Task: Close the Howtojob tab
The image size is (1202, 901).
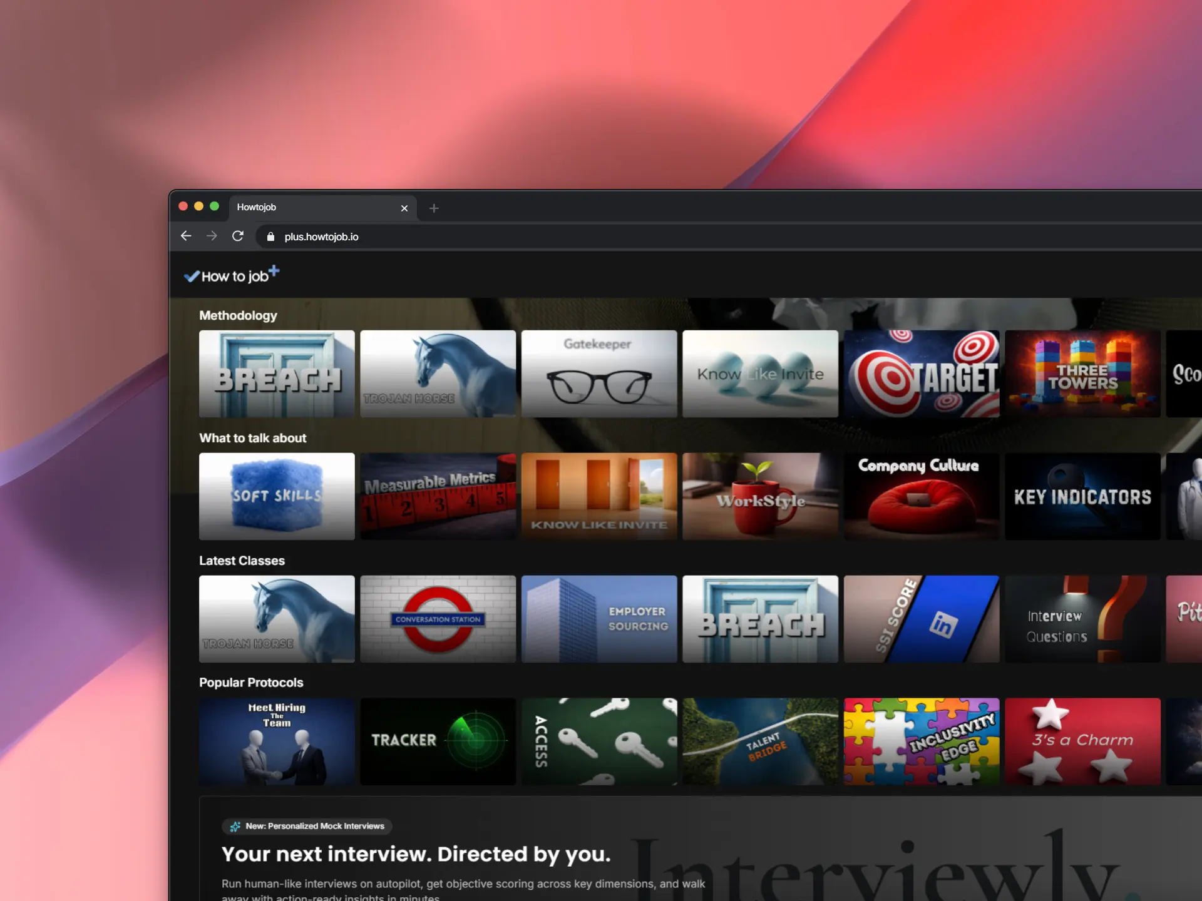Action: pos(404,208)
